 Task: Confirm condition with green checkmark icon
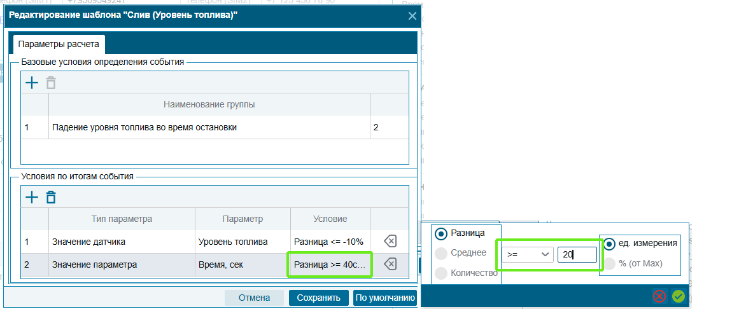[x=679, y=296]
